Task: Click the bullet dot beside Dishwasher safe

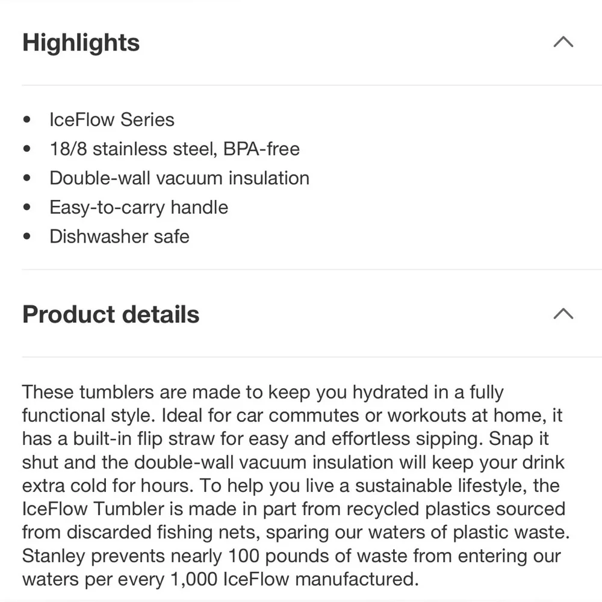Action: point(26,236)
